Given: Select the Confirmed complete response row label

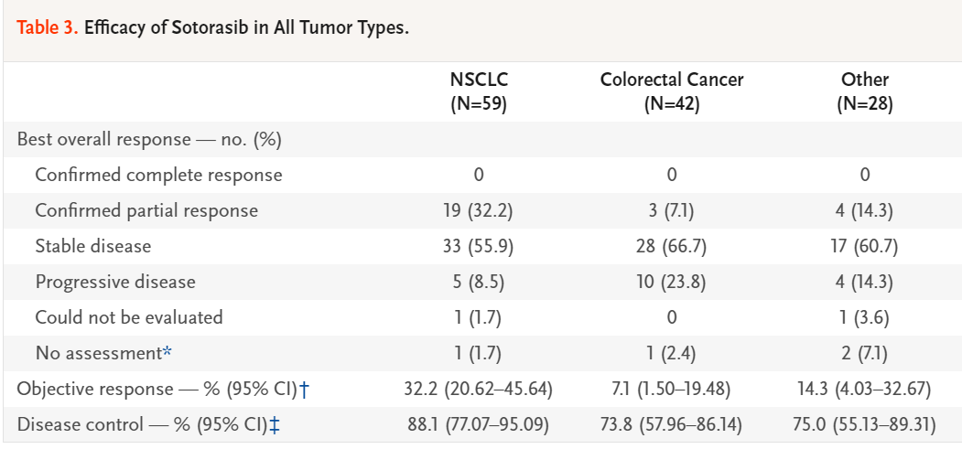Looking at the screenshot, I should (158, 175).
